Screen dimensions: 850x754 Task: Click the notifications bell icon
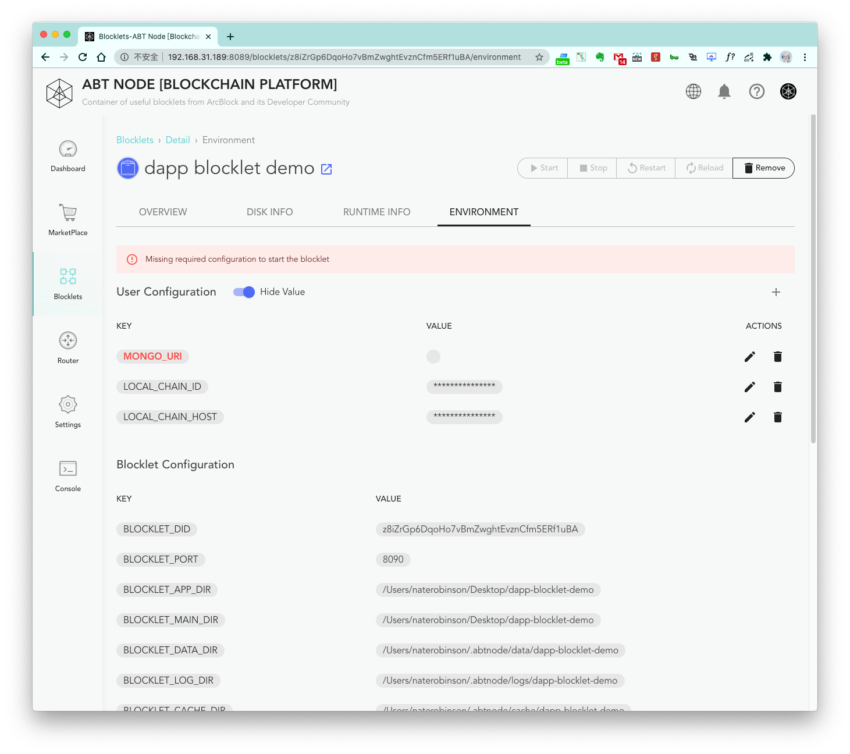(x=724, y=91)
